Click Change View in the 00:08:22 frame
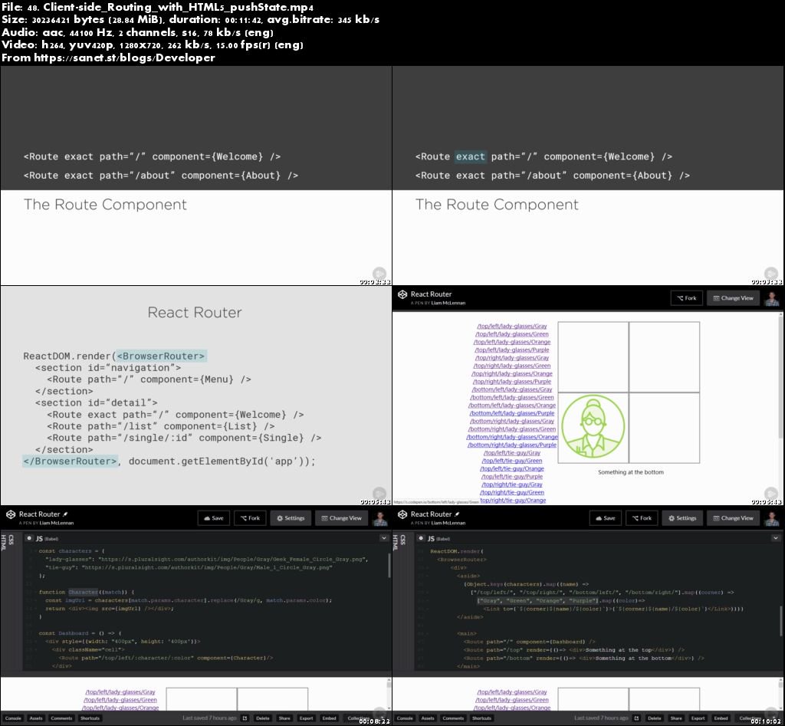Image resolution: width=785 pixels, height=726 pixels. tap(341, 518)
